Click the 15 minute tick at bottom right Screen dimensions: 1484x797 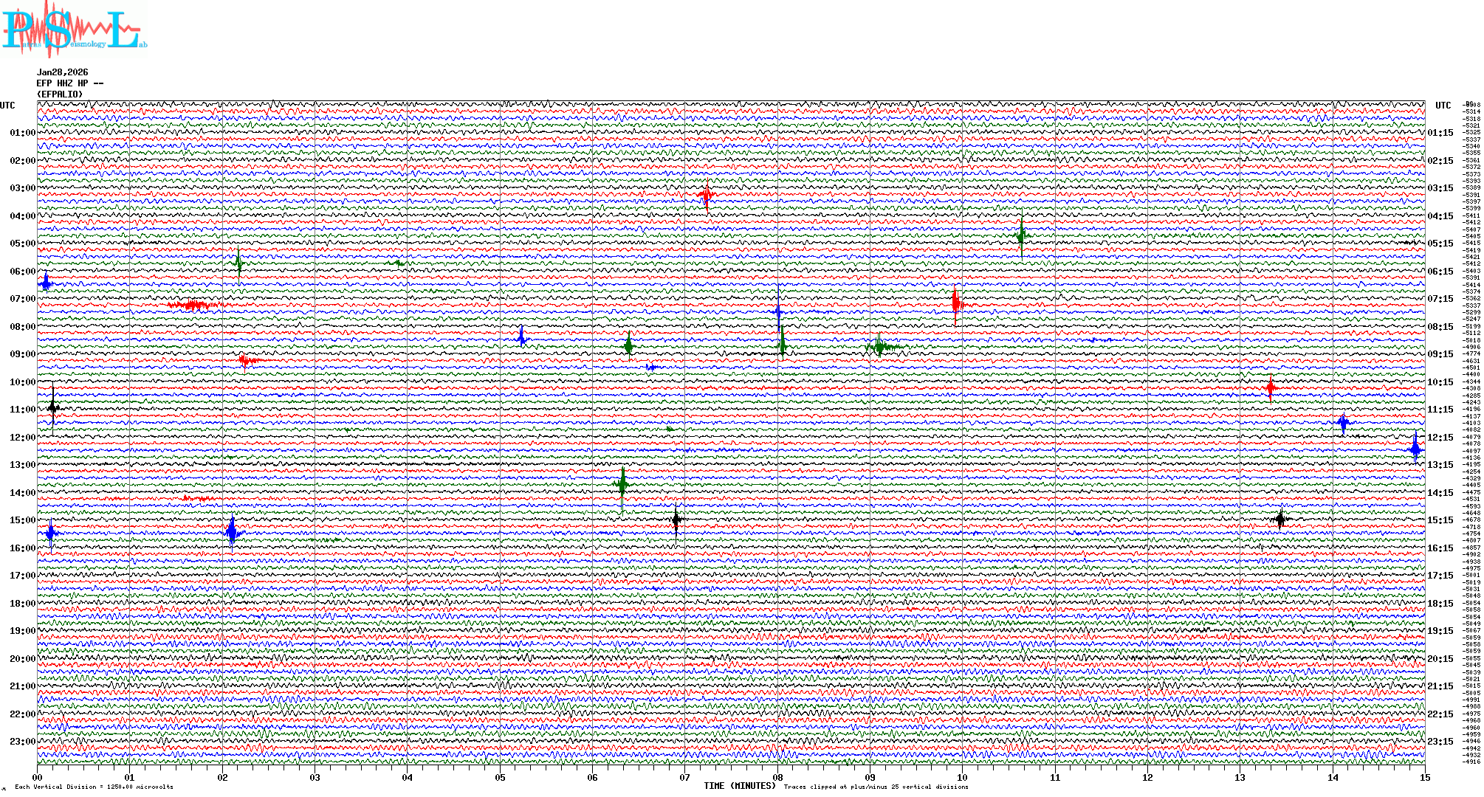point(1424,777)
